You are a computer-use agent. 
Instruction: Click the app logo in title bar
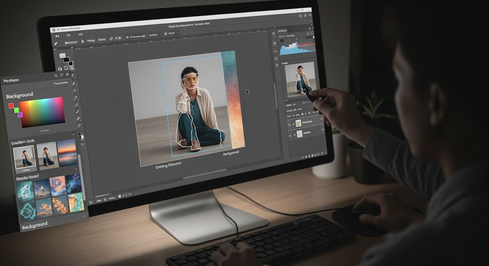53,30
